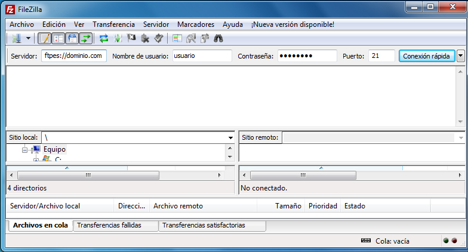Sort queue by Servidor/Archivo local column
The image size is (468, 252).
coord(60,206)
